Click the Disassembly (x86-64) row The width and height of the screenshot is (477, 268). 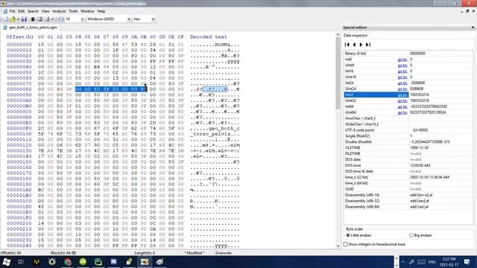(x=408, y=207)
